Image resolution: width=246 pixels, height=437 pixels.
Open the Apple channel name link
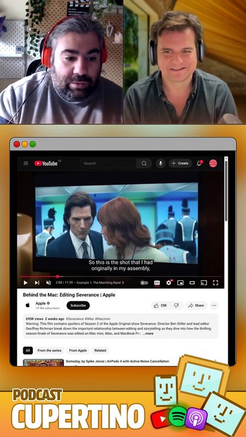tap(41, 303)
